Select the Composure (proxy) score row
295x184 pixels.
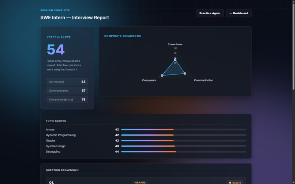pyautogui.click(x=67, y=100)
